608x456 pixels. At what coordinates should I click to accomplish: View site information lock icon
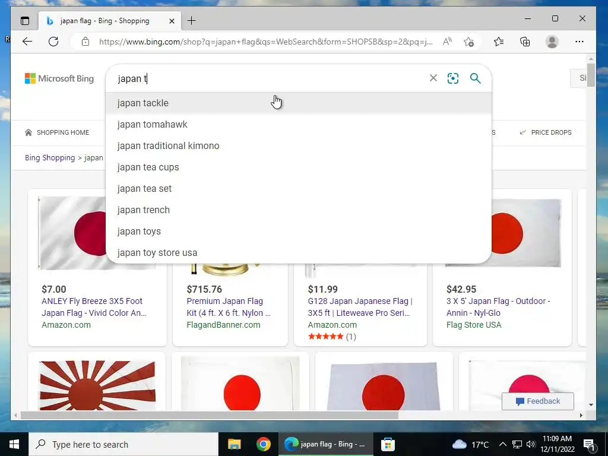coord(85,42)
